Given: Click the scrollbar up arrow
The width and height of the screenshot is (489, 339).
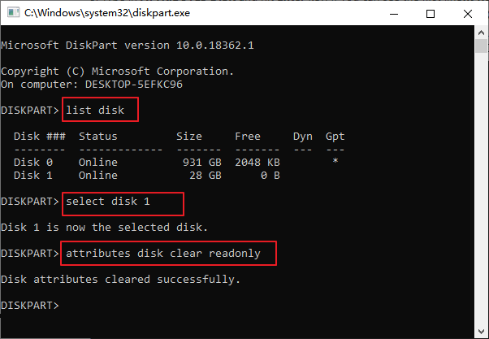Looking at the screenshot, I should click(481, 34).
